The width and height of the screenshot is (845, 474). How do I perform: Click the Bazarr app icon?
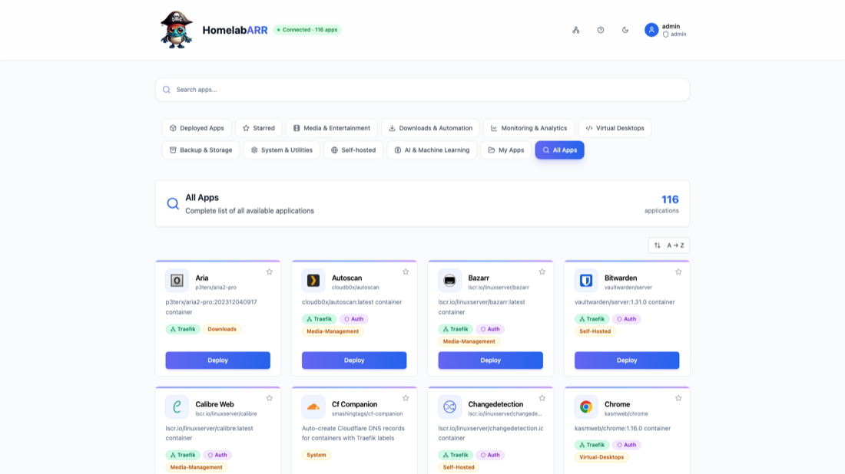coord(449,280)
